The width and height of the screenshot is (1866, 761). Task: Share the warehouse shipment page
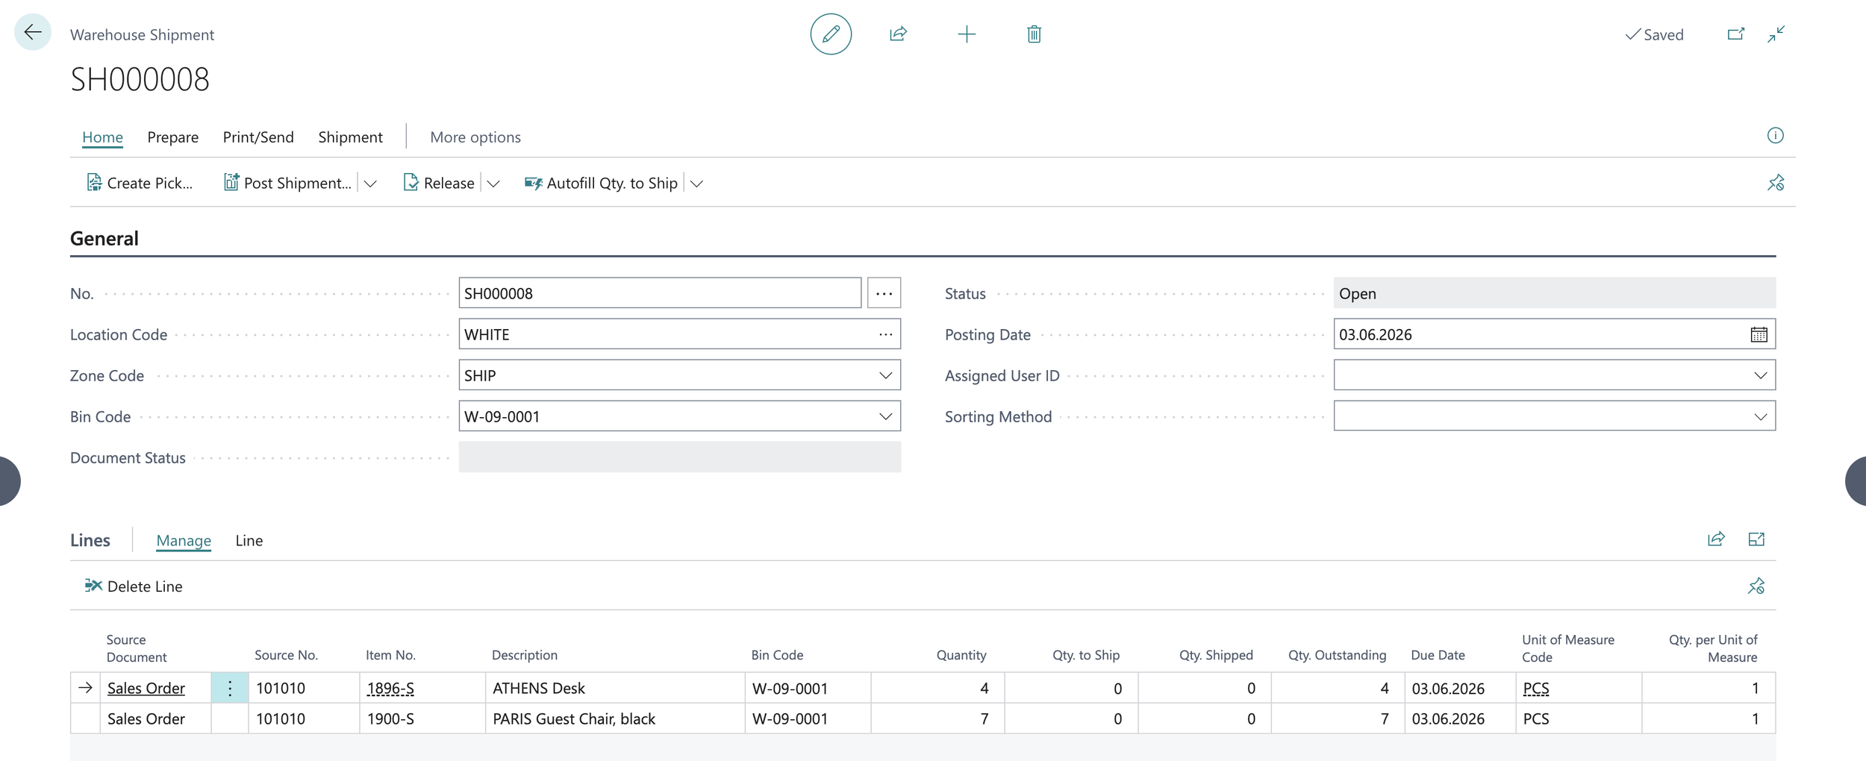pos(898,34)
